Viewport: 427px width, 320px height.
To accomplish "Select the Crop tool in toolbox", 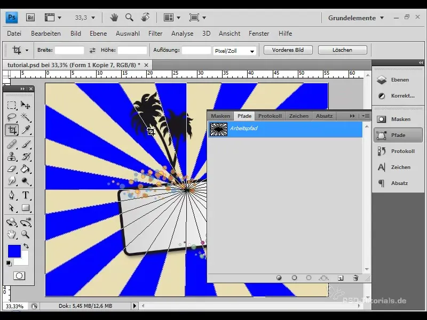I will click(x=11, y=130).
